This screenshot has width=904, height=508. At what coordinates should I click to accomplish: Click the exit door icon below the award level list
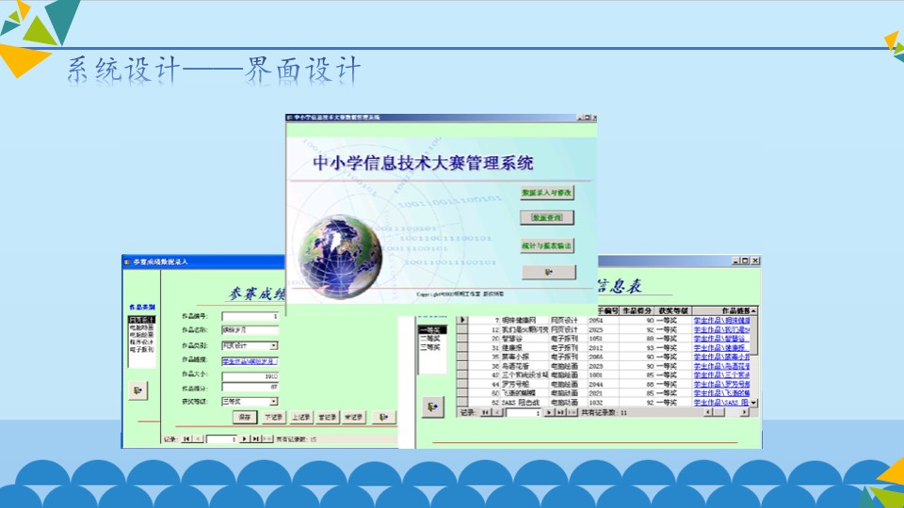[432, 407]
